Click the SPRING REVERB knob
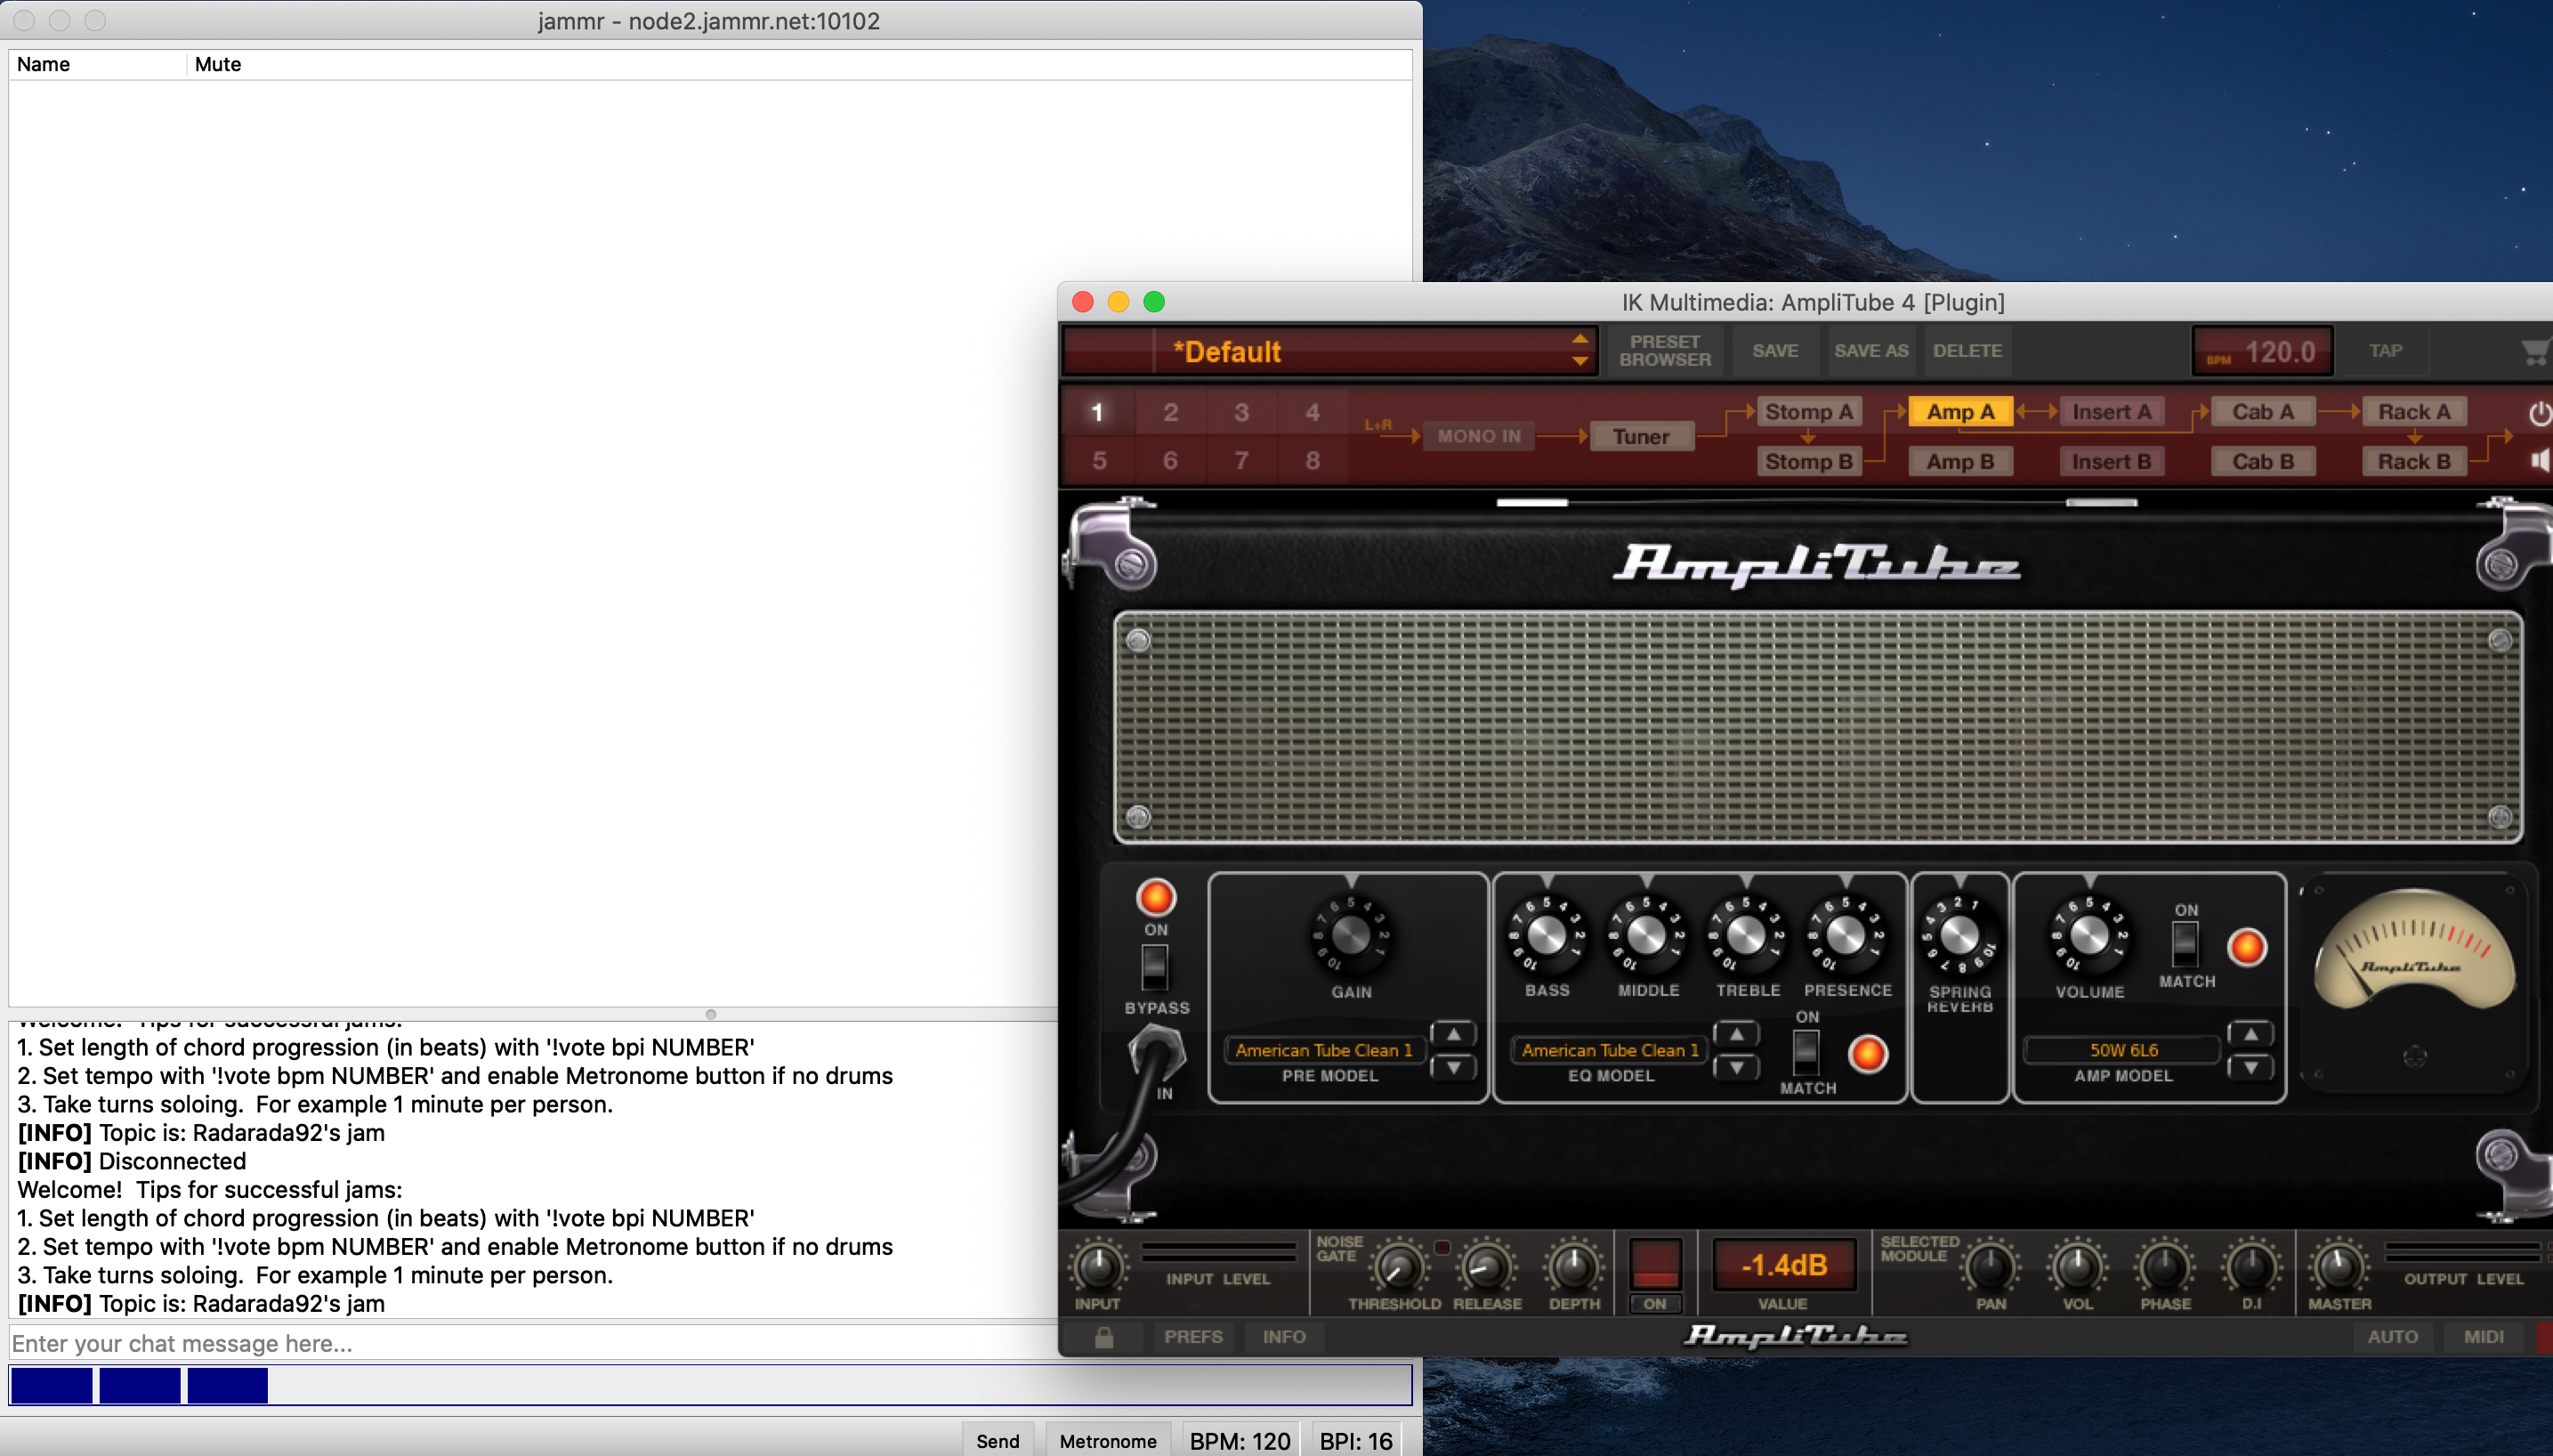 pyautogui.click(x=1959, y=935)
